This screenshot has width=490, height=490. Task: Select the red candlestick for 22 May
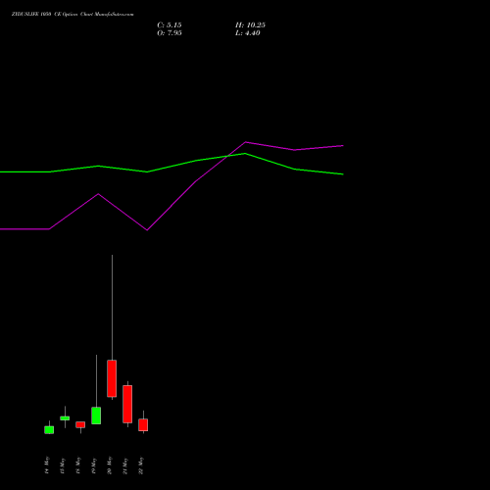(143, 424)
